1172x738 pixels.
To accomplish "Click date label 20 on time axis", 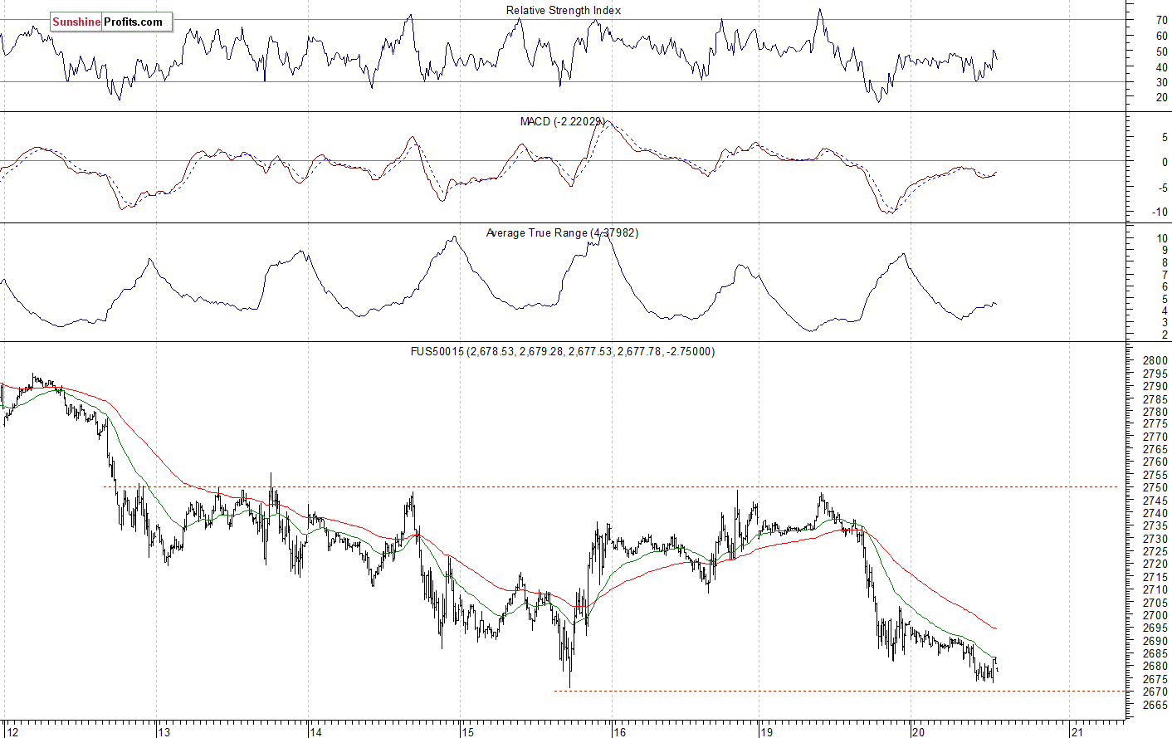I will tap(917, 731).
